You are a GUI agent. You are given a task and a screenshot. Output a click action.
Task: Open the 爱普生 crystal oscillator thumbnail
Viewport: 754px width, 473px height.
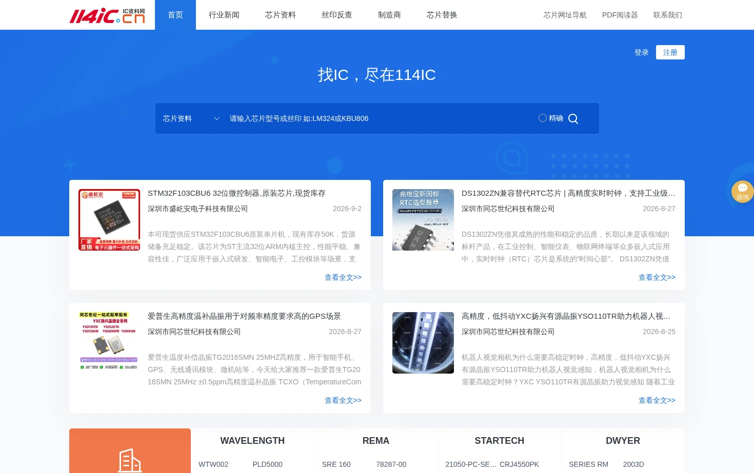pyautogui.click(x=109, y=343)
